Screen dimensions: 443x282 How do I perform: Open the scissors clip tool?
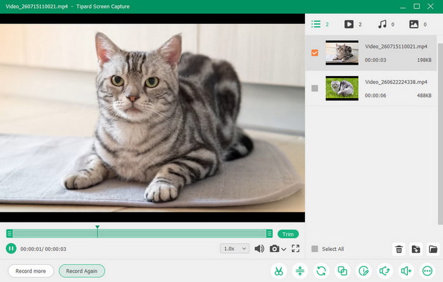[x=278, y=271]
